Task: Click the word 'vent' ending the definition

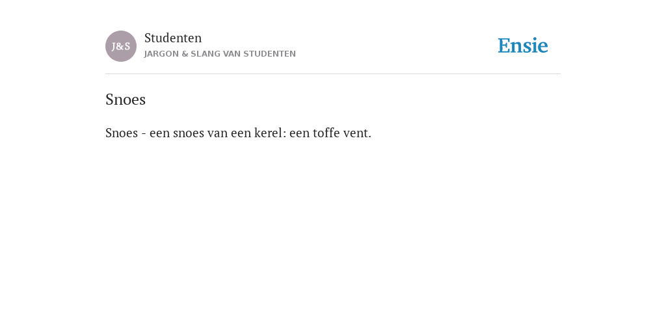Action: [356, 133]
